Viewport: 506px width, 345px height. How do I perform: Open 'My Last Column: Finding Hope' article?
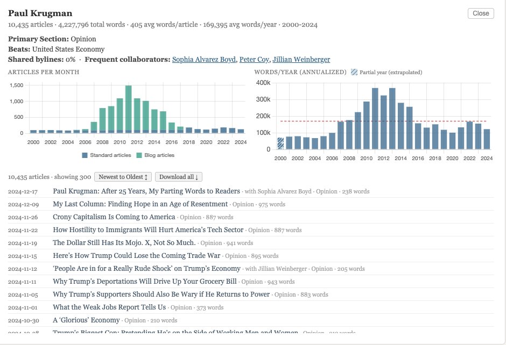[140, 204]
